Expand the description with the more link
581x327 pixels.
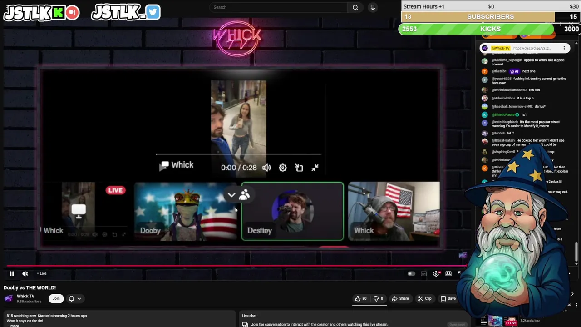[15, 326]
